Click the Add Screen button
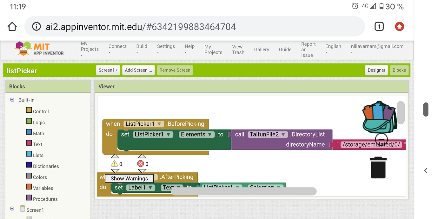The image size is (438, 219). tap(138, 70)
